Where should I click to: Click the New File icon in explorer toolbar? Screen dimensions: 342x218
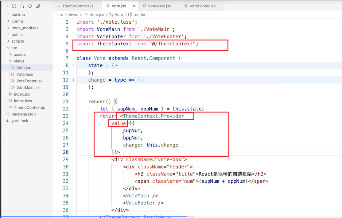click(x=14, y=6)
